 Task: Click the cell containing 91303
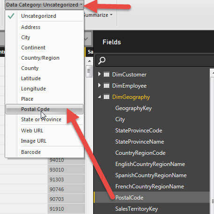click(x=66, y=179)
